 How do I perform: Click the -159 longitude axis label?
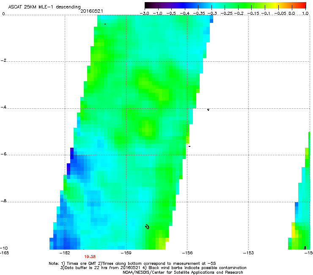click(x=126, y=253)
